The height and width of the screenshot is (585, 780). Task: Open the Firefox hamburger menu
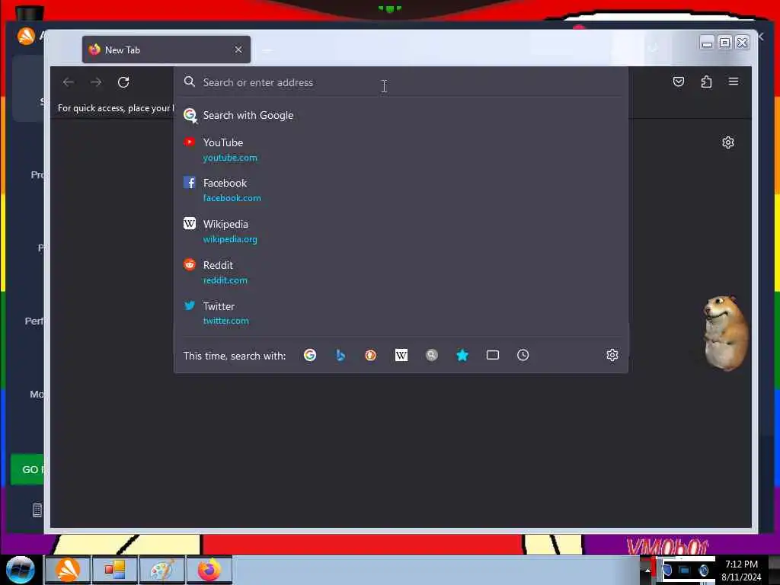click(x=734, y=81)
